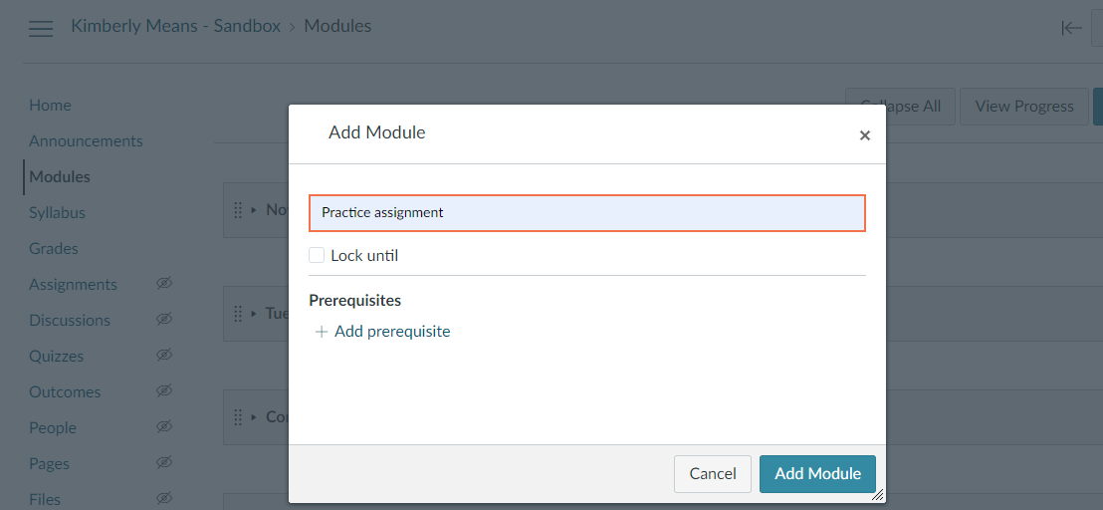
Task: Expand the Tue module's disclosure triangle
Action: 254,313
